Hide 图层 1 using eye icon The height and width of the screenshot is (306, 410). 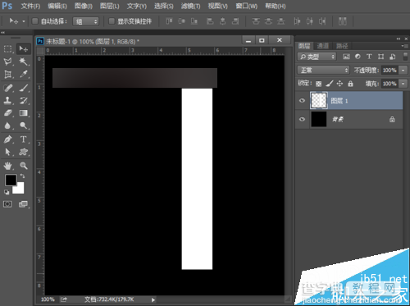pos(302,101)
